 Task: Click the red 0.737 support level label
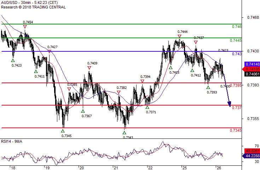pos(237,108)
